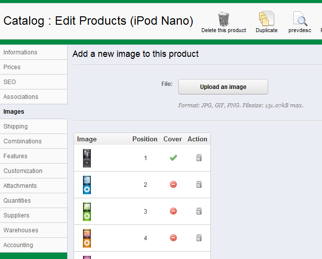
Task: Switch to the Prices tab
Action: coord(12,67)
